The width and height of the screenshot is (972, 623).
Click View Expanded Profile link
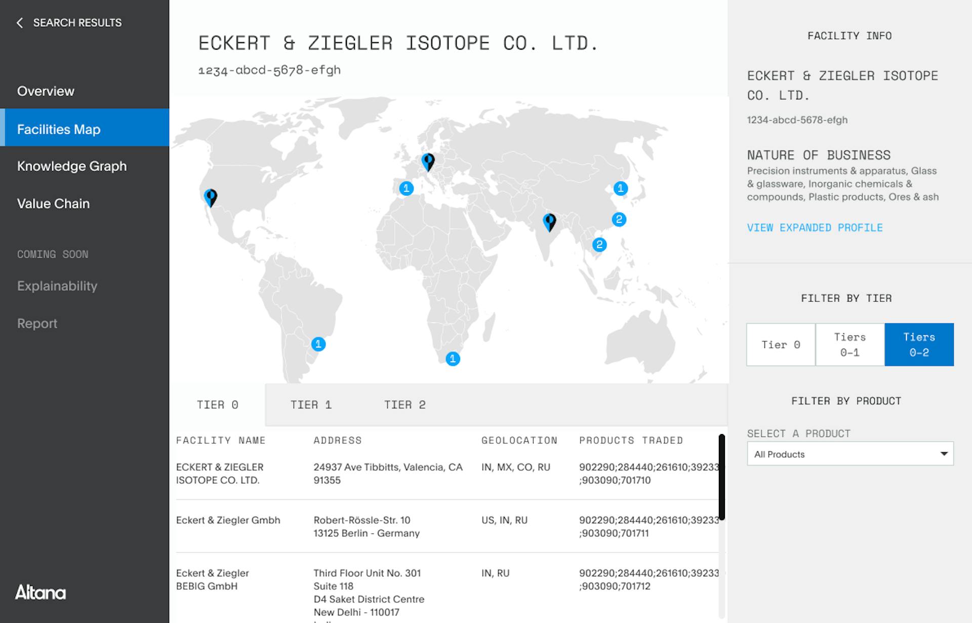(815, 228)
